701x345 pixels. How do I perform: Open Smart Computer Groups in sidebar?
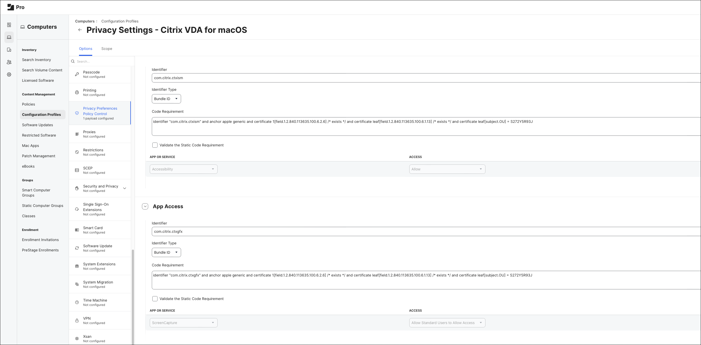pyautogui.click(x=36, y=193)
